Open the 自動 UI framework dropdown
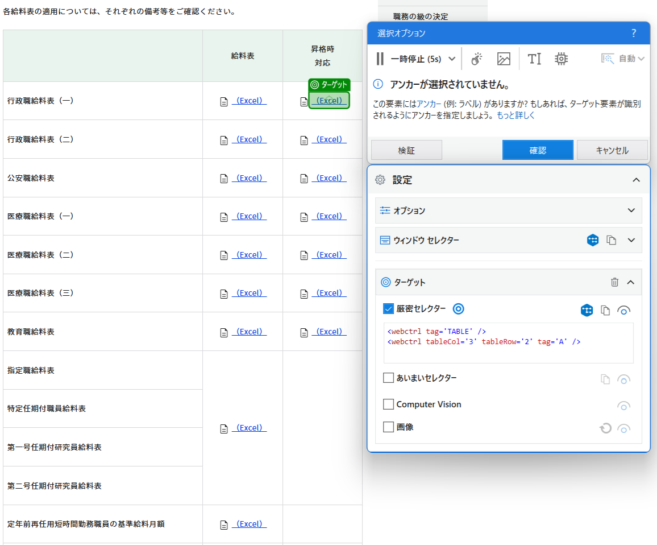 click(623, 59)
